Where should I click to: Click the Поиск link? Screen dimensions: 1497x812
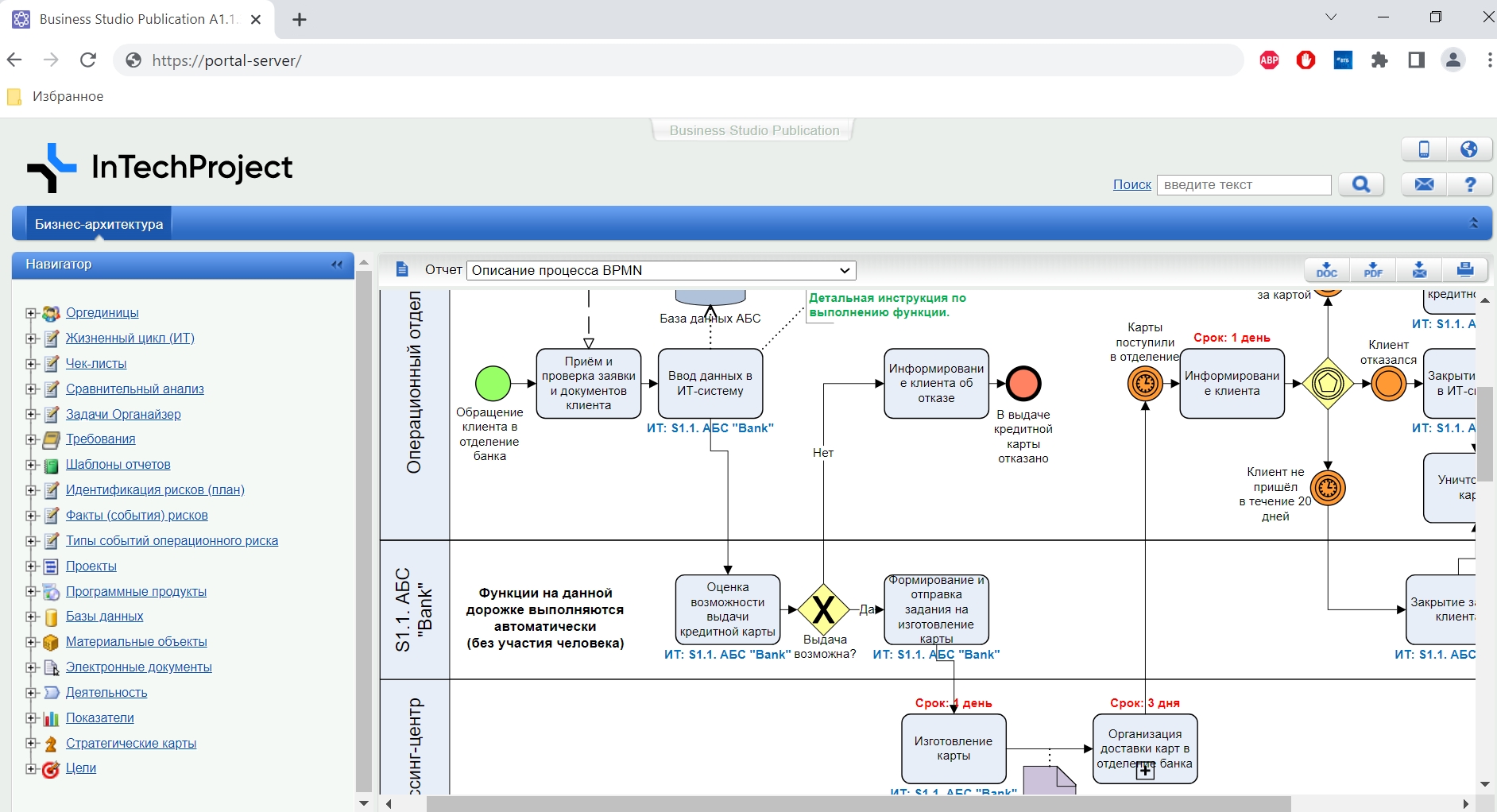(x=1131, y=184)
